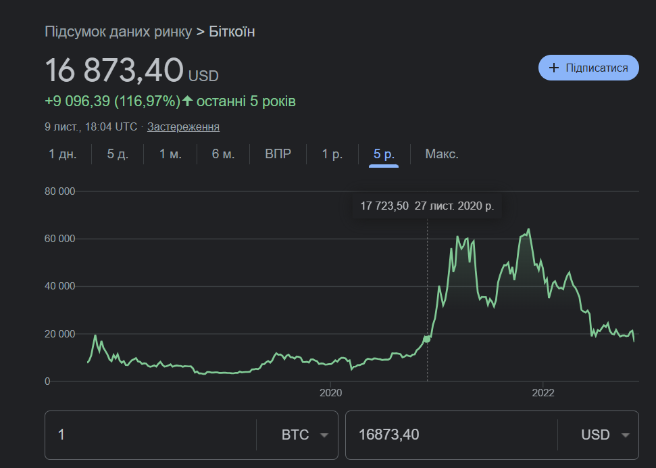Show the 1 м. chart range
The height and width of the screenshot is (468, 656).
[170, 154]
